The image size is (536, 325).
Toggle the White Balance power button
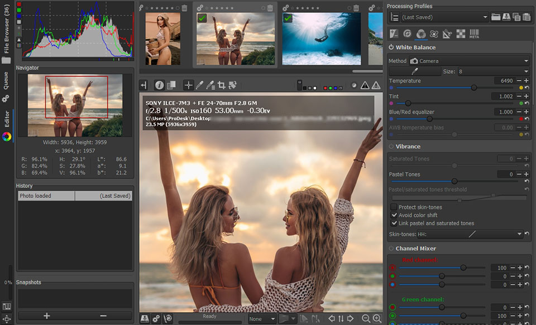tap(391, 47)
